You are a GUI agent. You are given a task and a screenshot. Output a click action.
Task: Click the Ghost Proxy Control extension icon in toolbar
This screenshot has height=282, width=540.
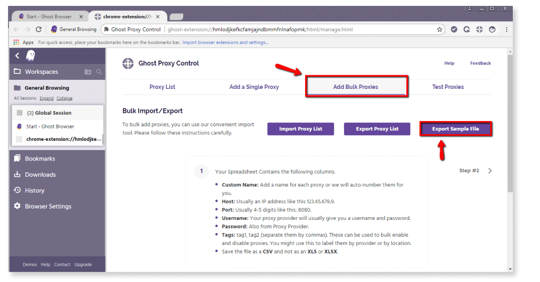[x=479, y=29]
